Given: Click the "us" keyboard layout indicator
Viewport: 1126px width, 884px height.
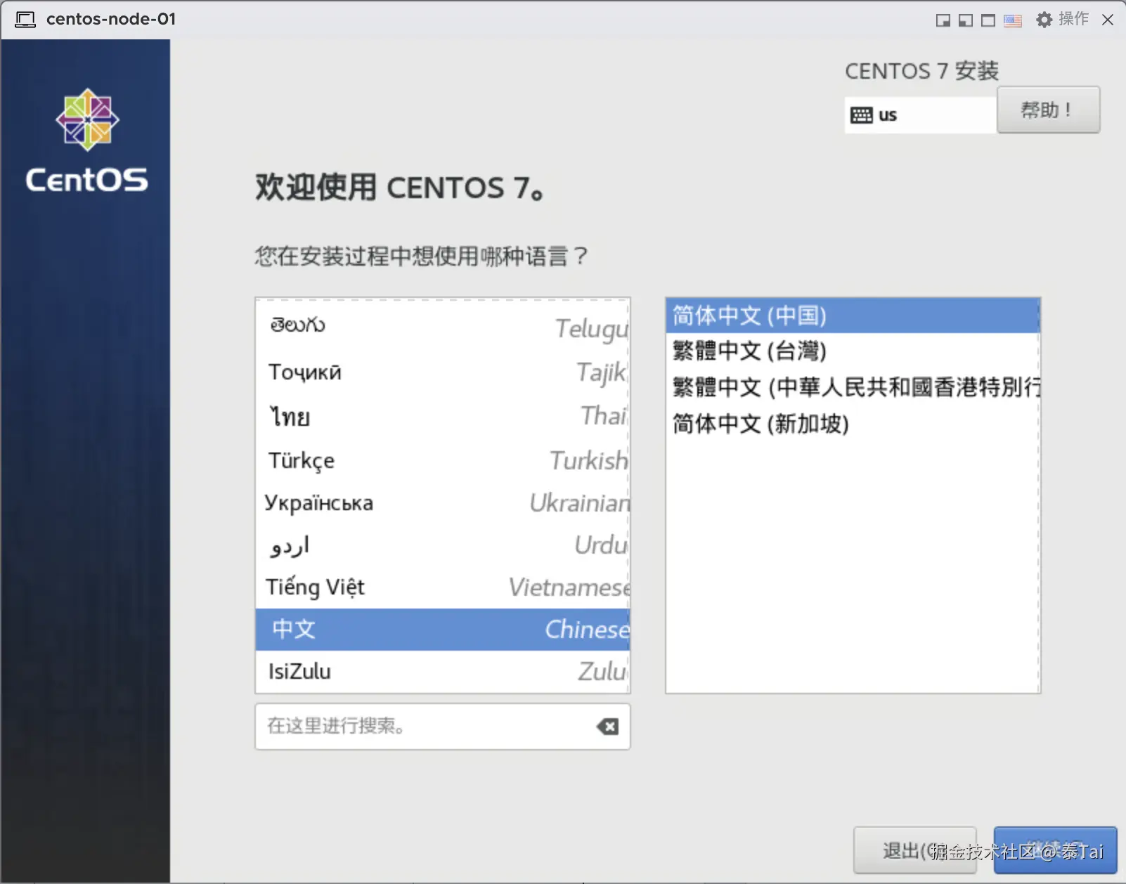Looking at the screenshot, I should coord(919,114).
